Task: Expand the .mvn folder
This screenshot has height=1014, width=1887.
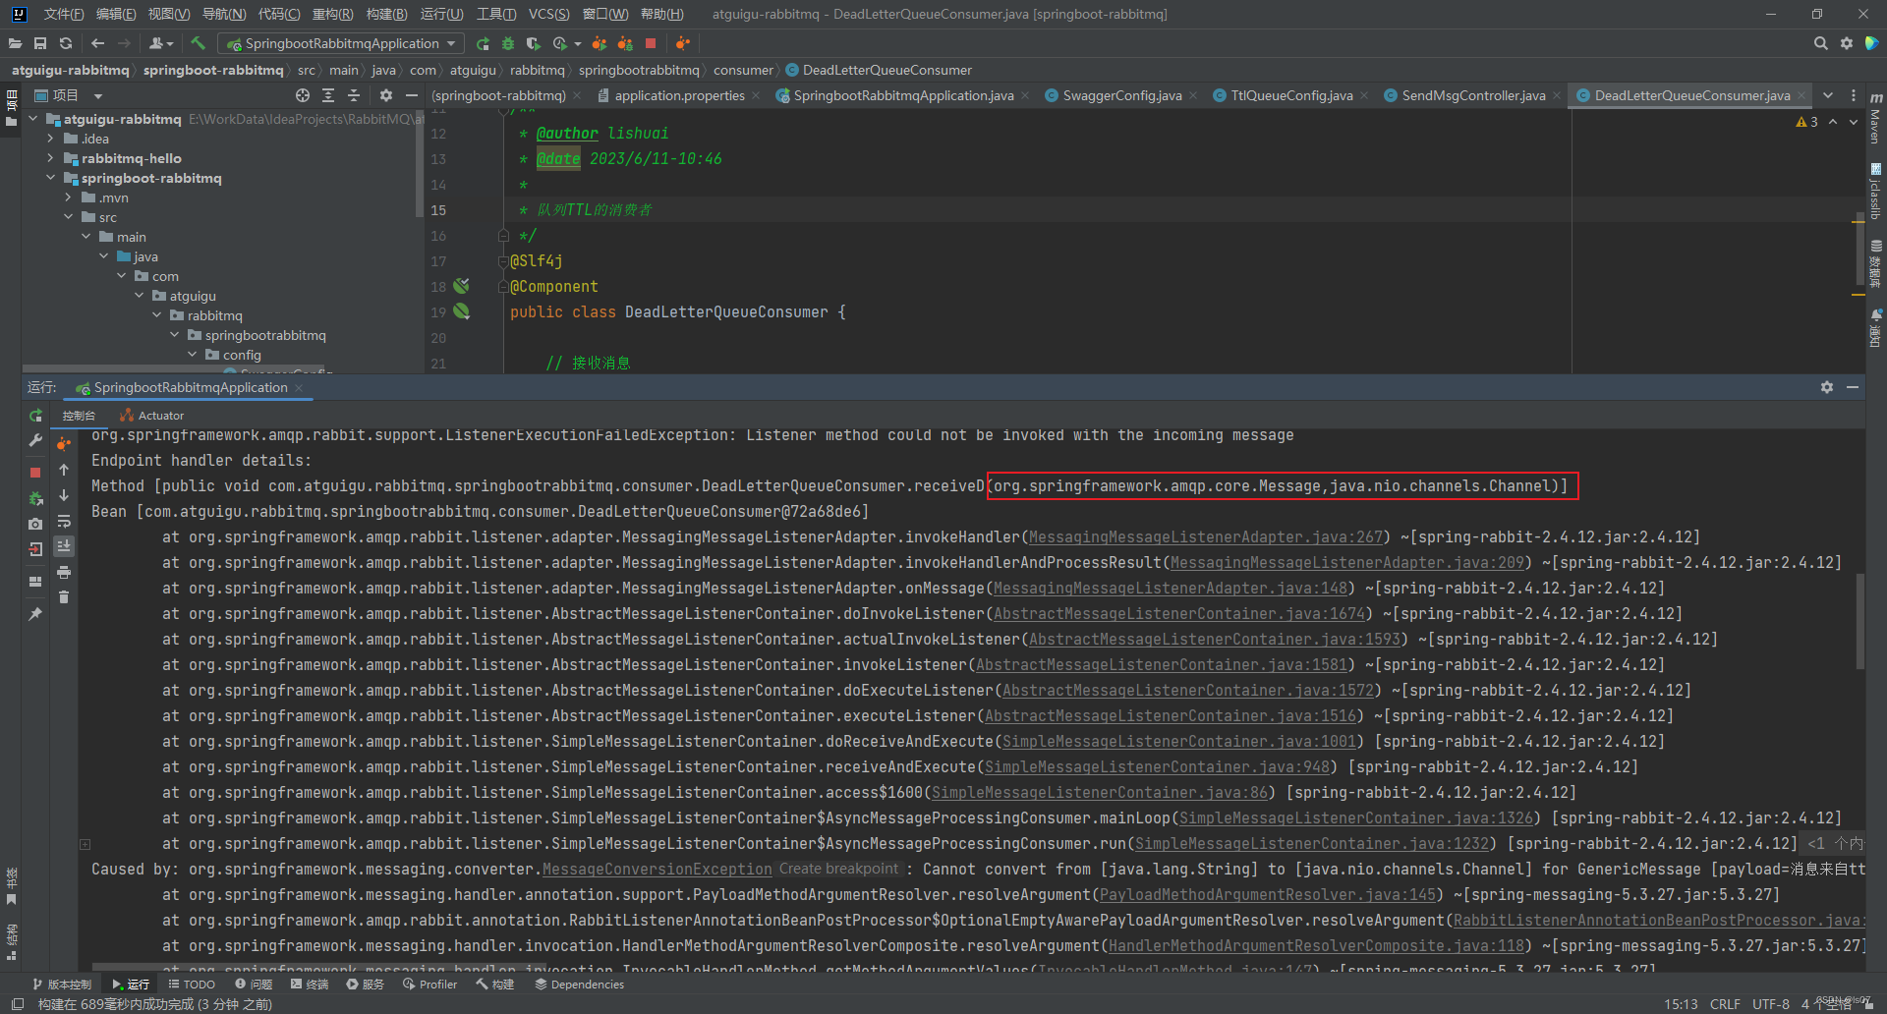Action: [69, 197]
